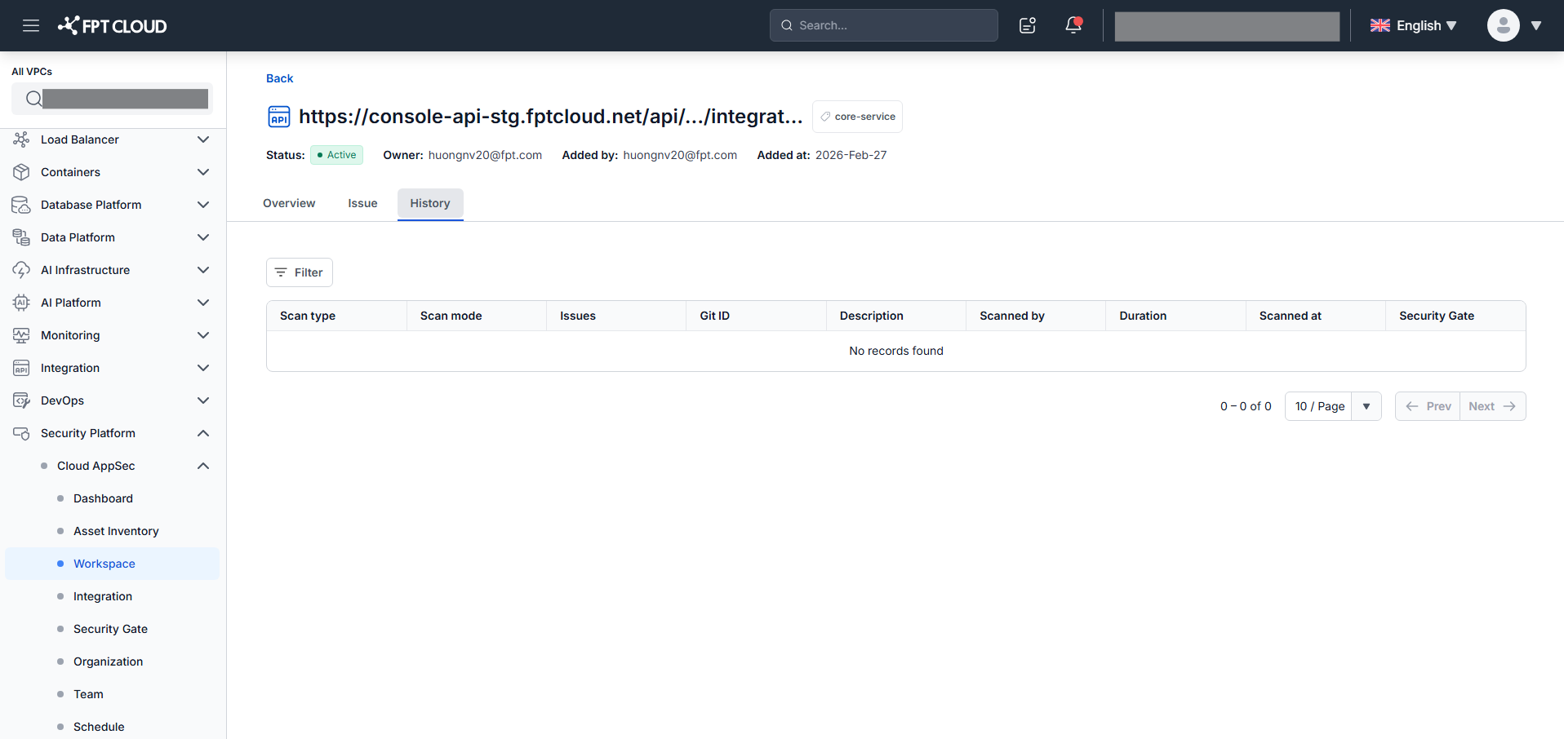Viewport: 1564px width, 739px height.
Task: Click the FPT Cloud logo
Action: (x=112, y=25)
